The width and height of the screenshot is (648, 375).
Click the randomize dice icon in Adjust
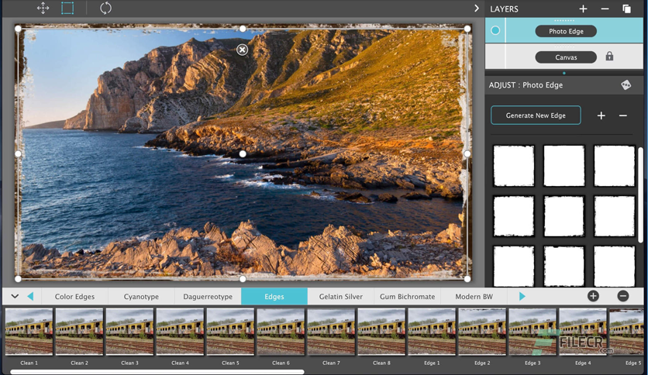[626, 84]
